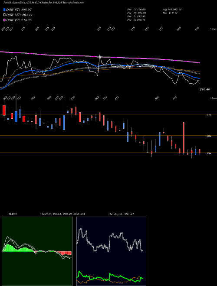The height and width of the screenshot is (286, 217).
Task: Click the blue DOW ST legend swatch
Action: pos(4,10)
